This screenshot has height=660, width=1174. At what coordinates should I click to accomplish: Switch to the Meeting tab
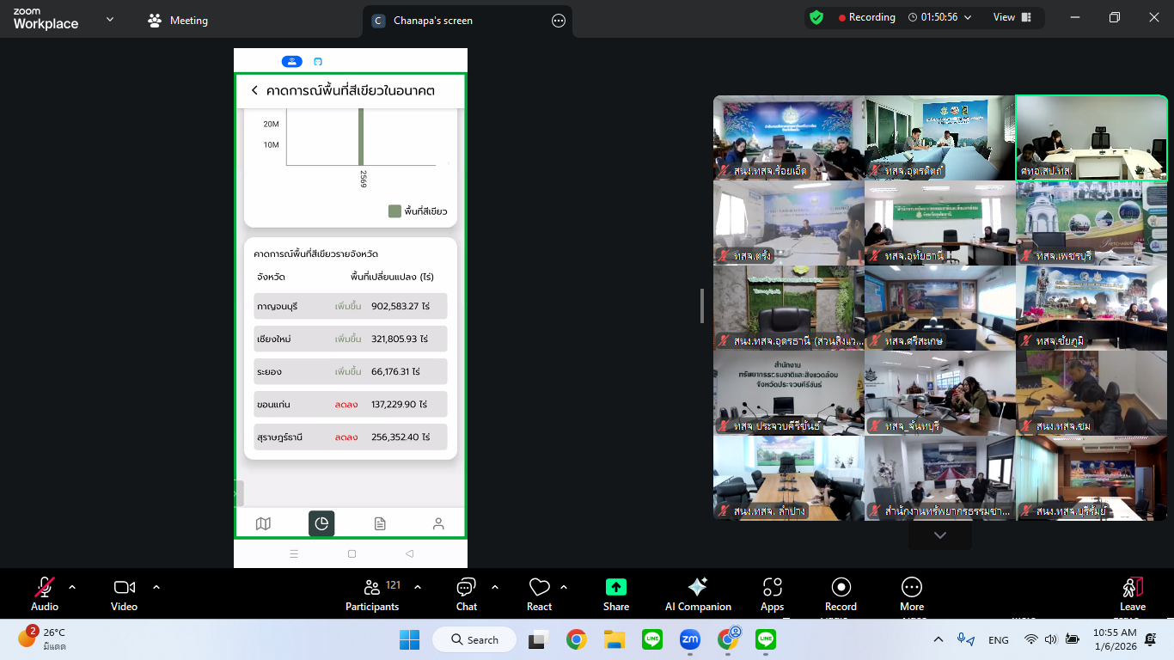179,21
